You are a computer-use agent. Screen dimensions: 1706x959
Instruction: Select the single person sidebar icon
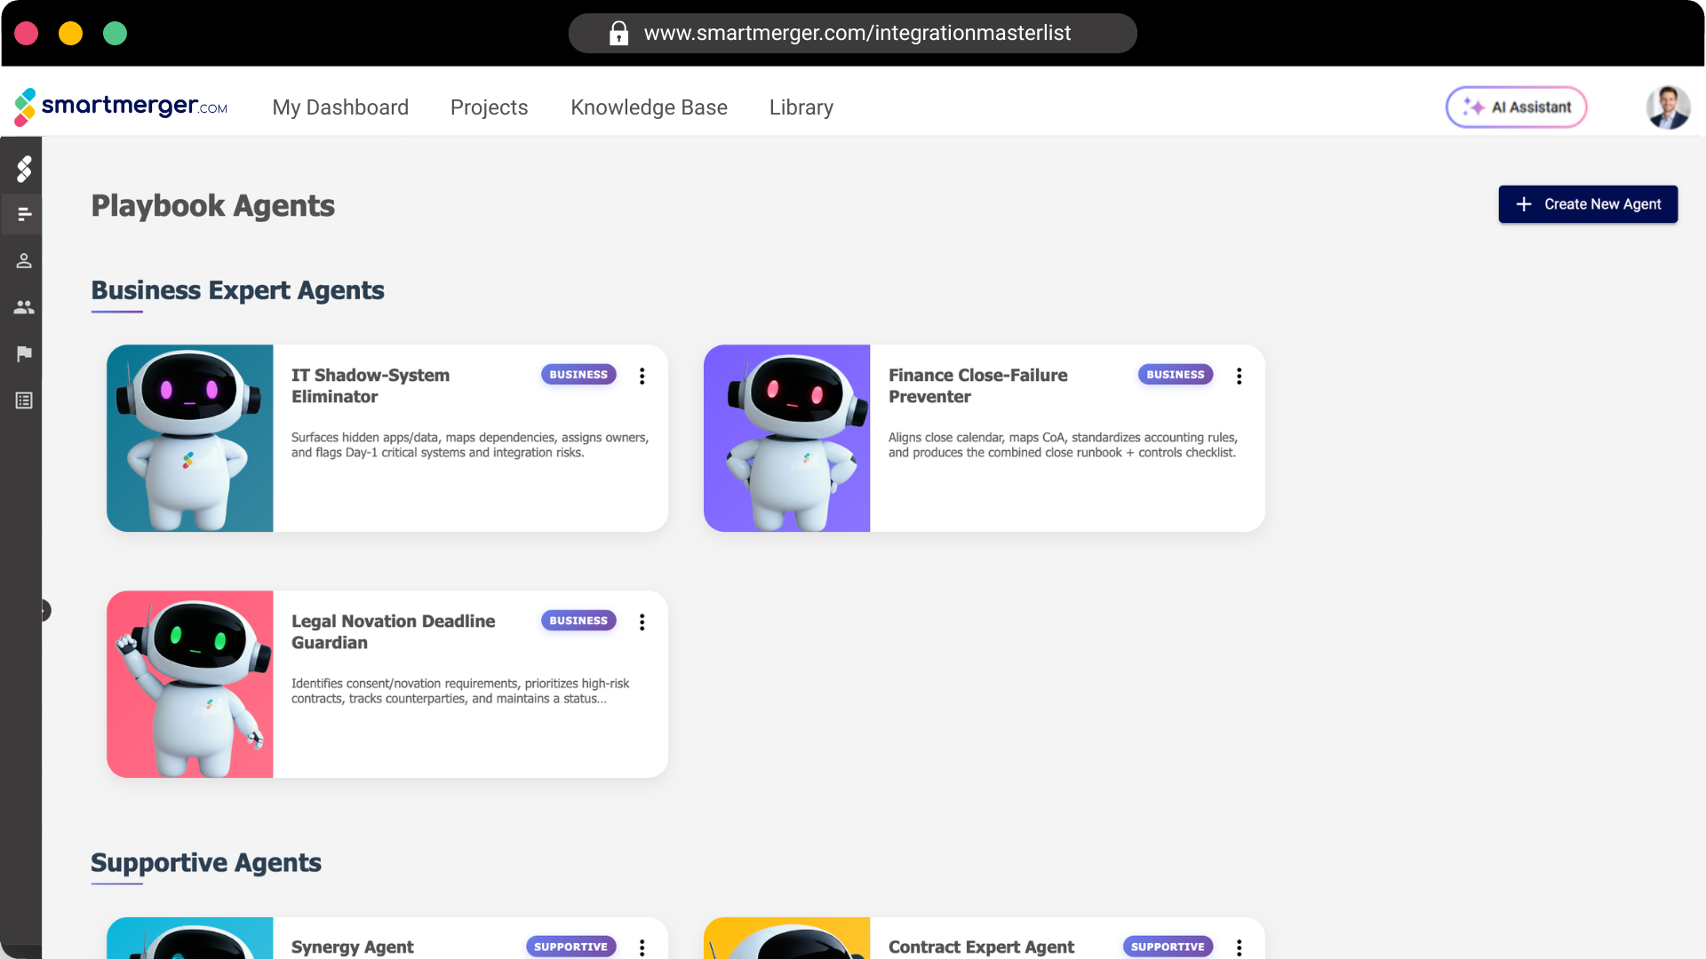pyautogui.click(x=24, y=261)
